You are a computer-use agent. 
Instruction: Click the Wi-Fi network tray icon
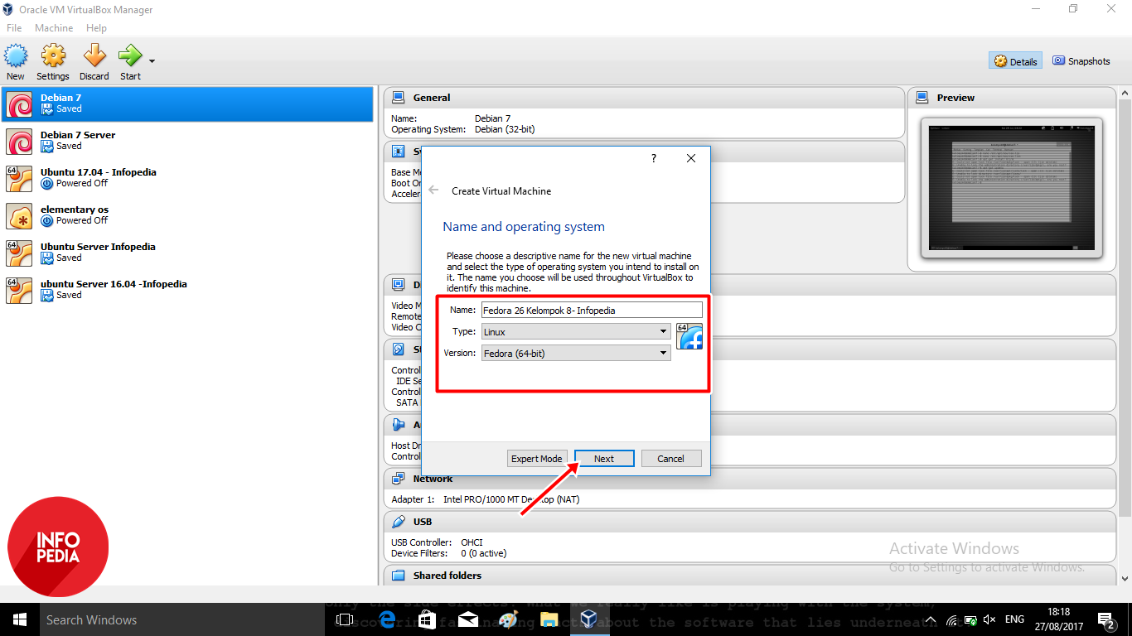click(x=951, y=619)
